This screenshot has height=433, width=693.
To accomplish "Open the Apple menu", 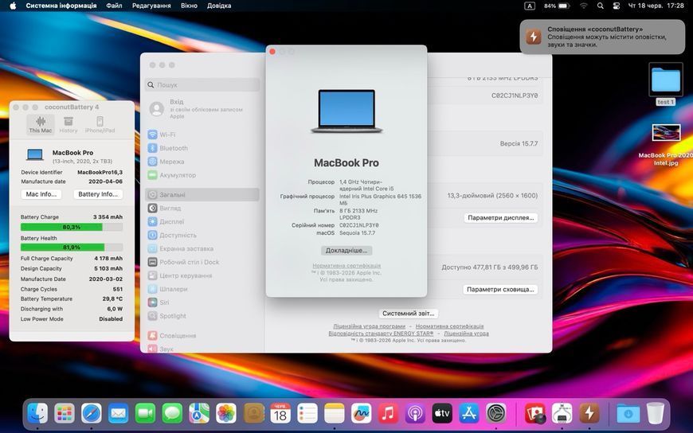I will [x=13, y=6].
